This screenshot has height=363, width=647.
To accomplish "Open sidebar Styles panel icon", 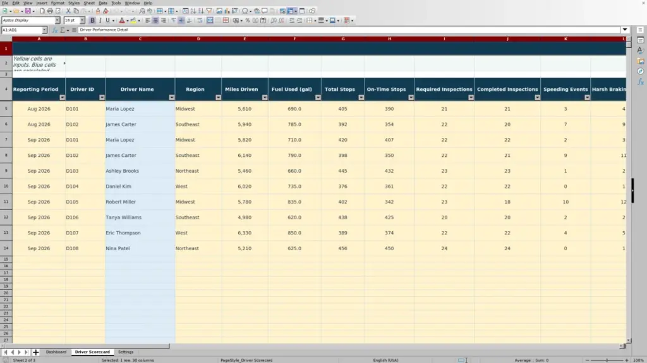I will pos(641,50).
